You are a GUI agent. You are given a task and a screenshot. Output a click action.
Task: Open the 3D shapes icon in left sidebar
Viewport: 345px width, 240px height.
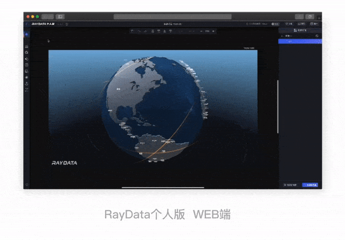26,59
